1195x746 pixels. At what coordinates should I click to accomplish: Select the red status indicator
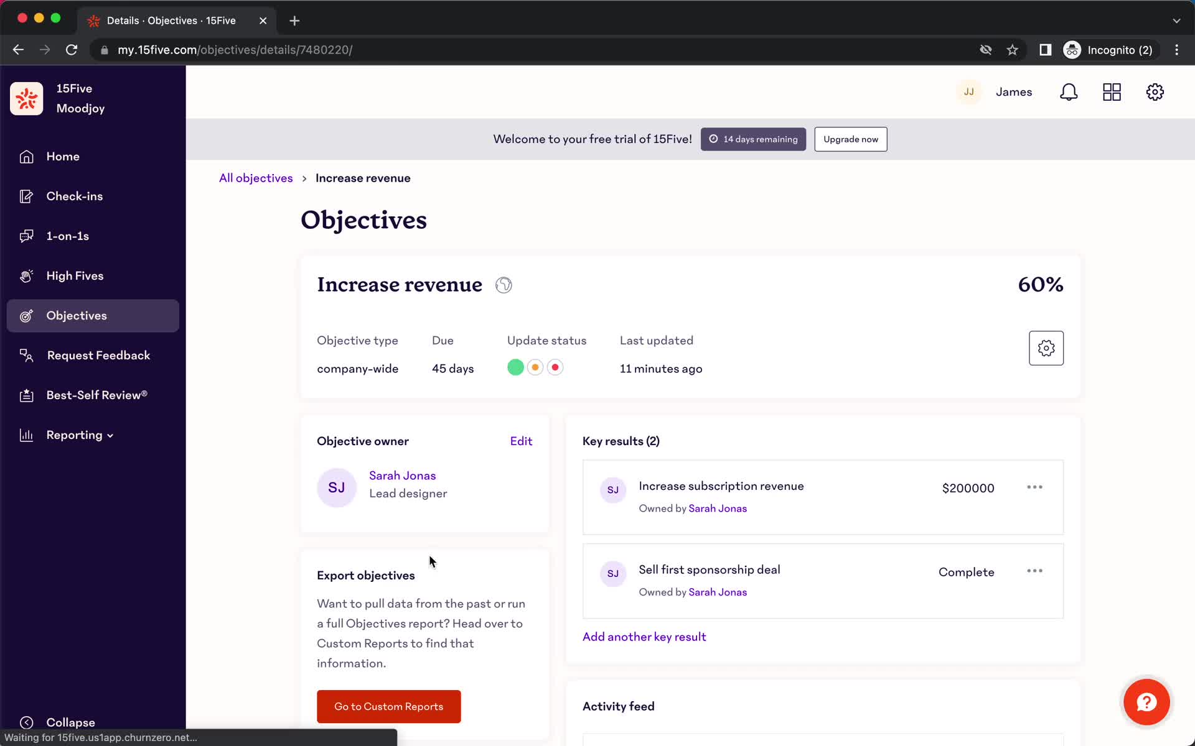(x=555, y=368)
